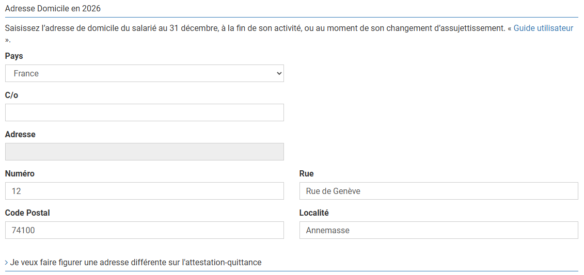This screenshot has height=275, width=584.
Task: Click the 'Localité' field label
Action: (314, 213)
